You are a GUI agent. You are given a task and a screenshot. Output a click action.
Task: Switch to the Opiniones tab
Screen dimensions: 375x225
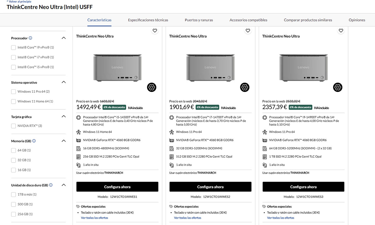coord(357,20)
